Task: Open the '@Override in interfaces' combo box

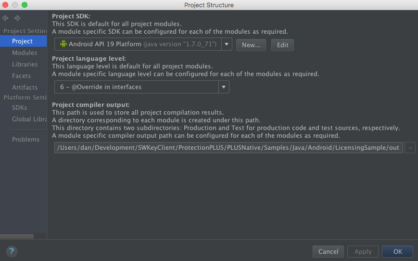Action: [141, 87]
